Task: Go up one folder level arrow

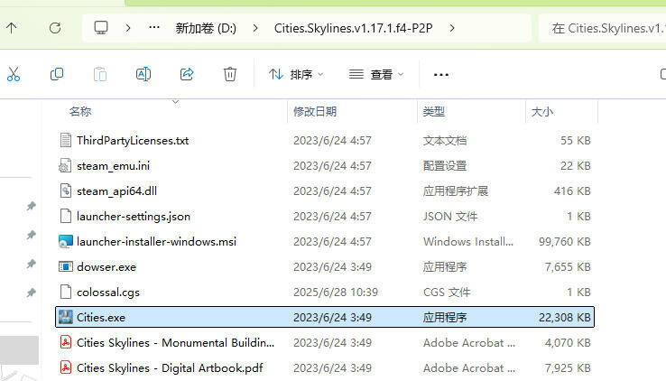Action: click(x=12, y=28)
